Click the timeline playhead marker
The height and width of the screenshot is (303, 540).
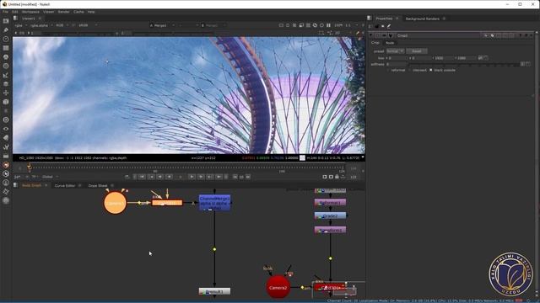click(30, 167)
